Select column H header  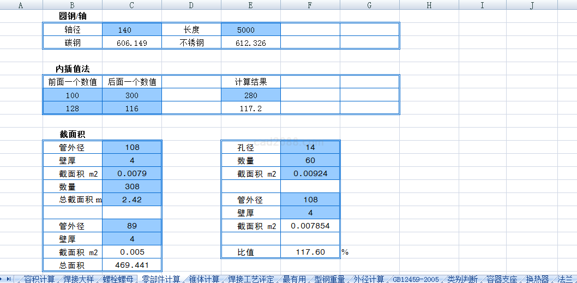(429, 5)
